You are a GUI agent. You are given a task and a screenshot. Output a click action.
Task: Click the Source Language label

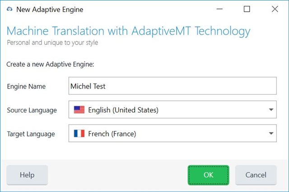[32, 110]
